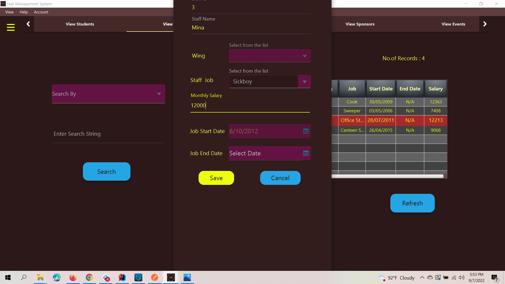505x284 pixels.
Task: Open the volume control in system tray
Action: coord(462,277)
